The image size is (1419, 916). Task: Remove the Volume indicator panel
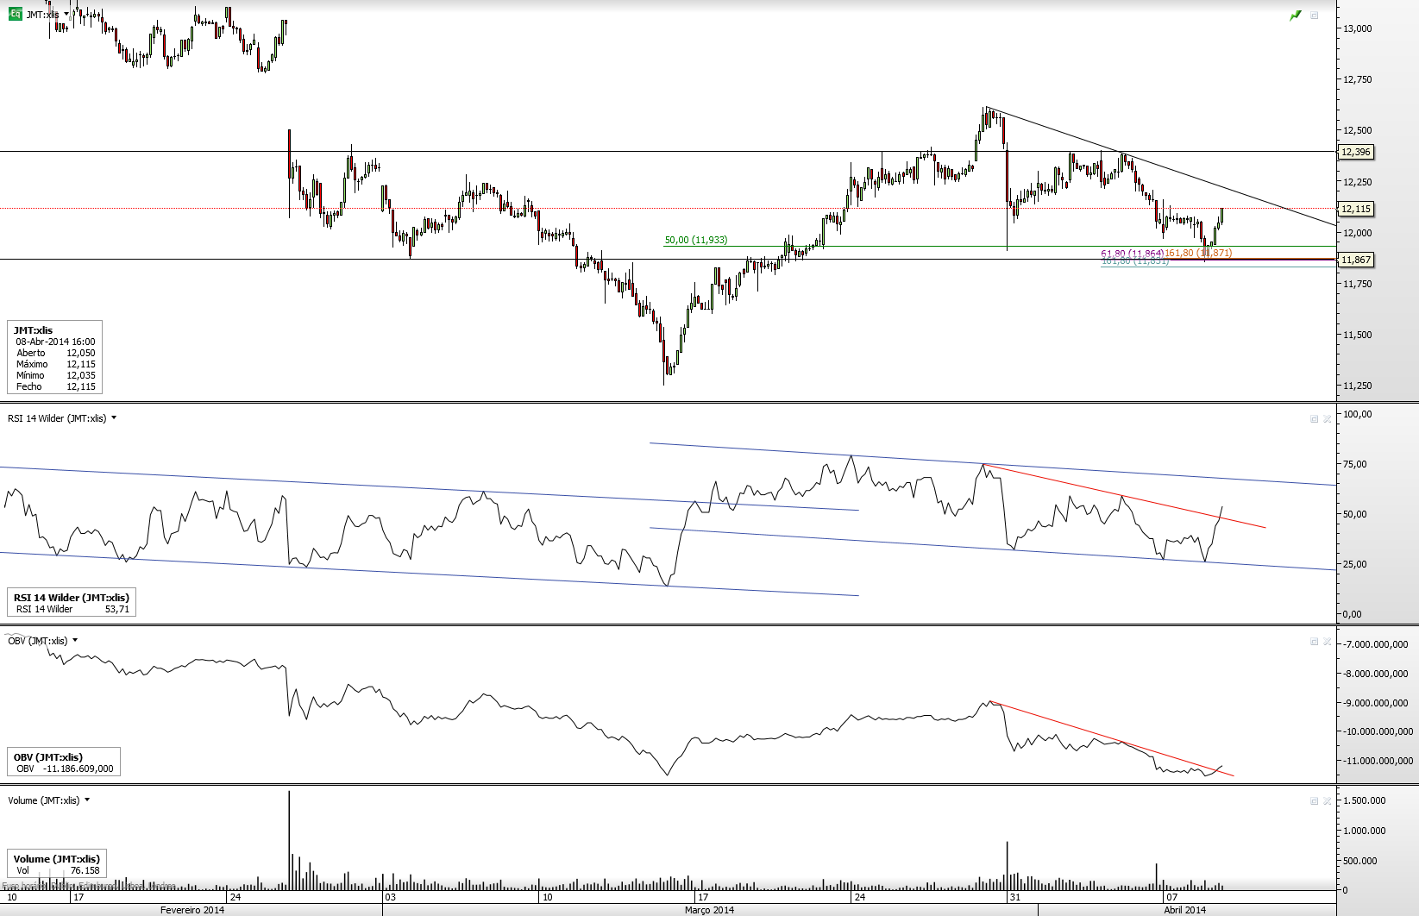(1328, 801)
